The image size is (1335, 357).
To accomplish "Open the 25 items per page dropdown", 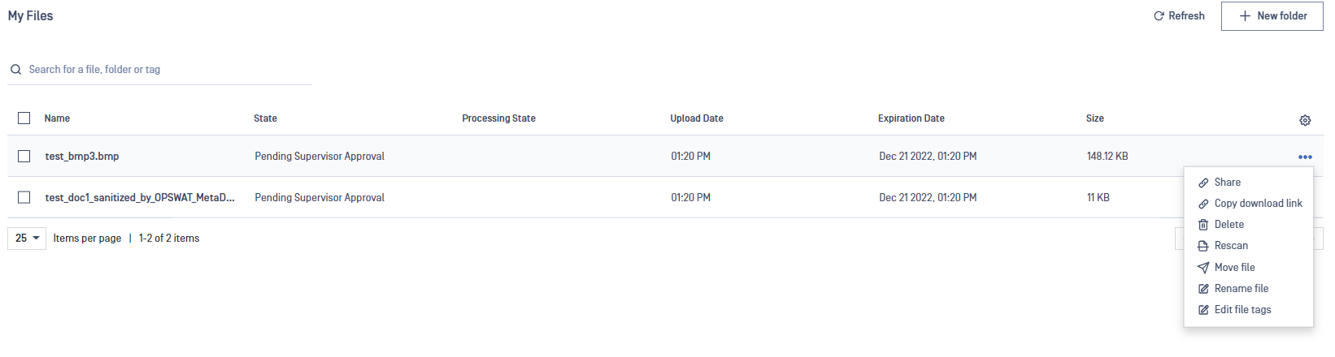I will (x=27, y=238).
